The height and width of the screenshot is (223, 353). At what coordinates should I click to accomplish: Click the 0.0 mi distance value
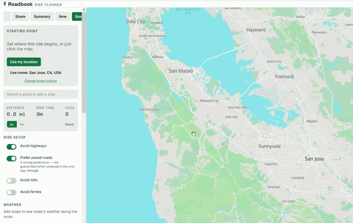coord(16,114)
